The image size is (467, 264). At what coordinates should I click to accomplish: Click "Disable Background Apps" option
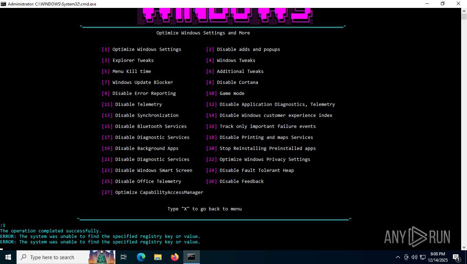tap(147, 148)
